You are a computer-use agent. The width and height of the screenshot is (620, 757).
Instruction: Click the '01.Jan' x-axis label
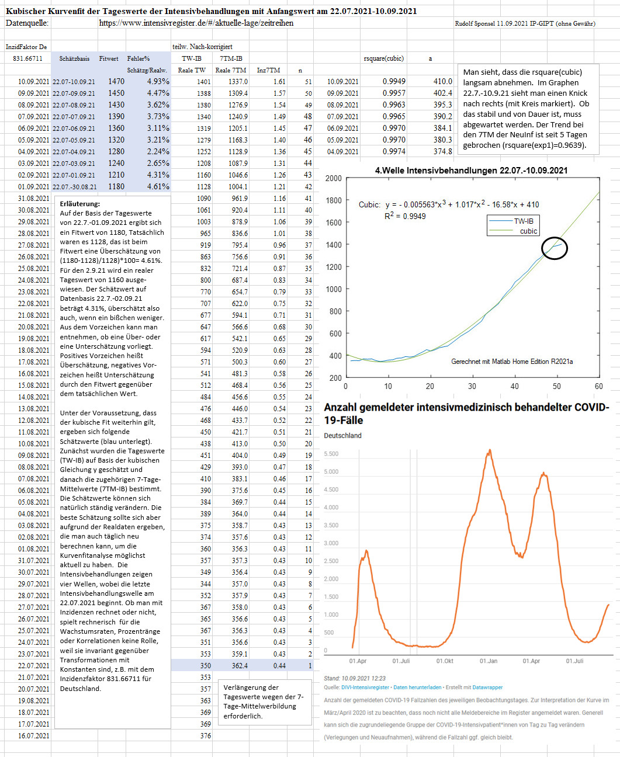[489, 661]
